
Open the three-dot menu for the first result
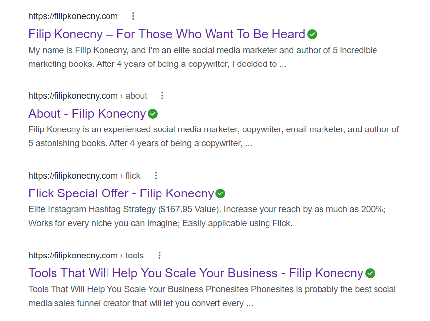pos(133,16)
